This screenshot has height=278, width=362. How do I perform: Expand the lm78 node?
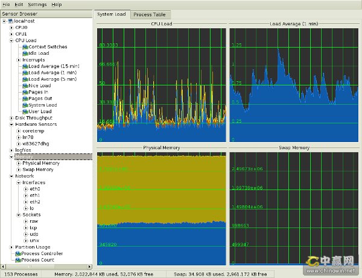click(19, 137)
